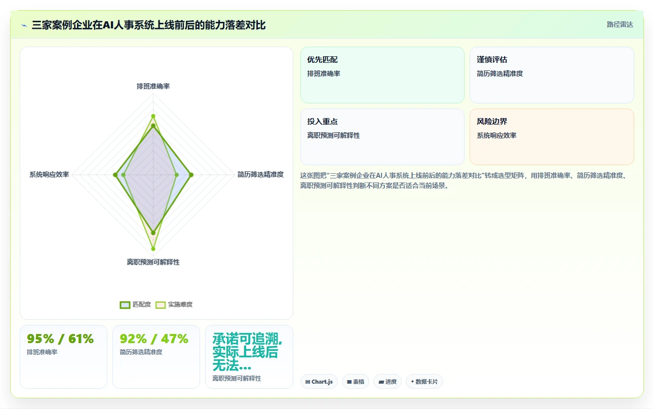This screenshot has width=654, height=409.
Task: Click the 系统响应效率 radar axis label
Action: (49, 174)
